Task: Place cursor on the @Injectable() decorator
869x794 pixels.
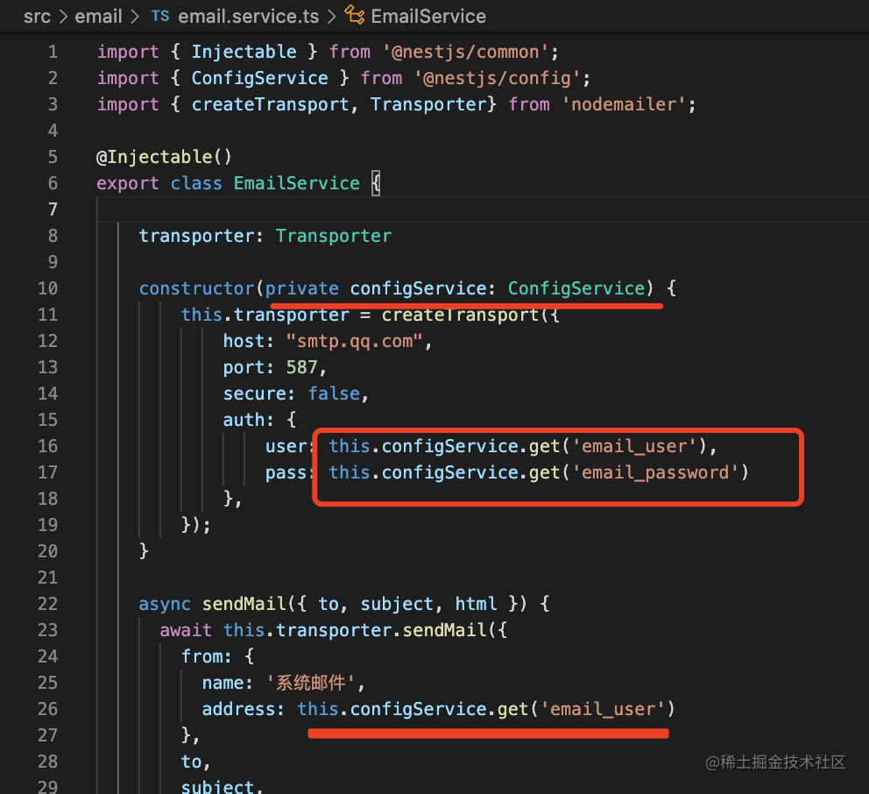Action: 164,157
